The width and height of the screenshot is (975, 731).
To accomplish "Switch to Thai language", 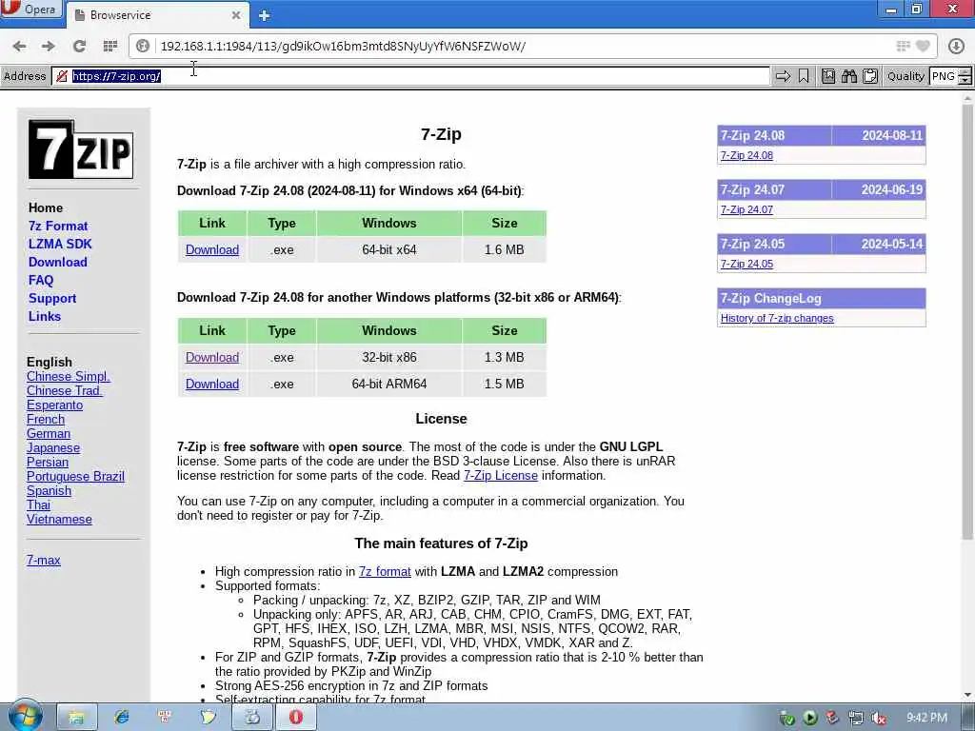I will pos(38,504).
